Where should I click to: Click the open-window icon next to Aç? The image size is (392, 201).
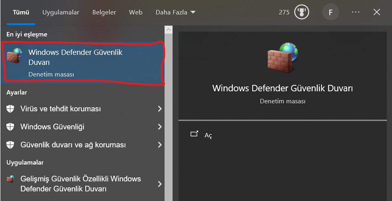[194, 134]
